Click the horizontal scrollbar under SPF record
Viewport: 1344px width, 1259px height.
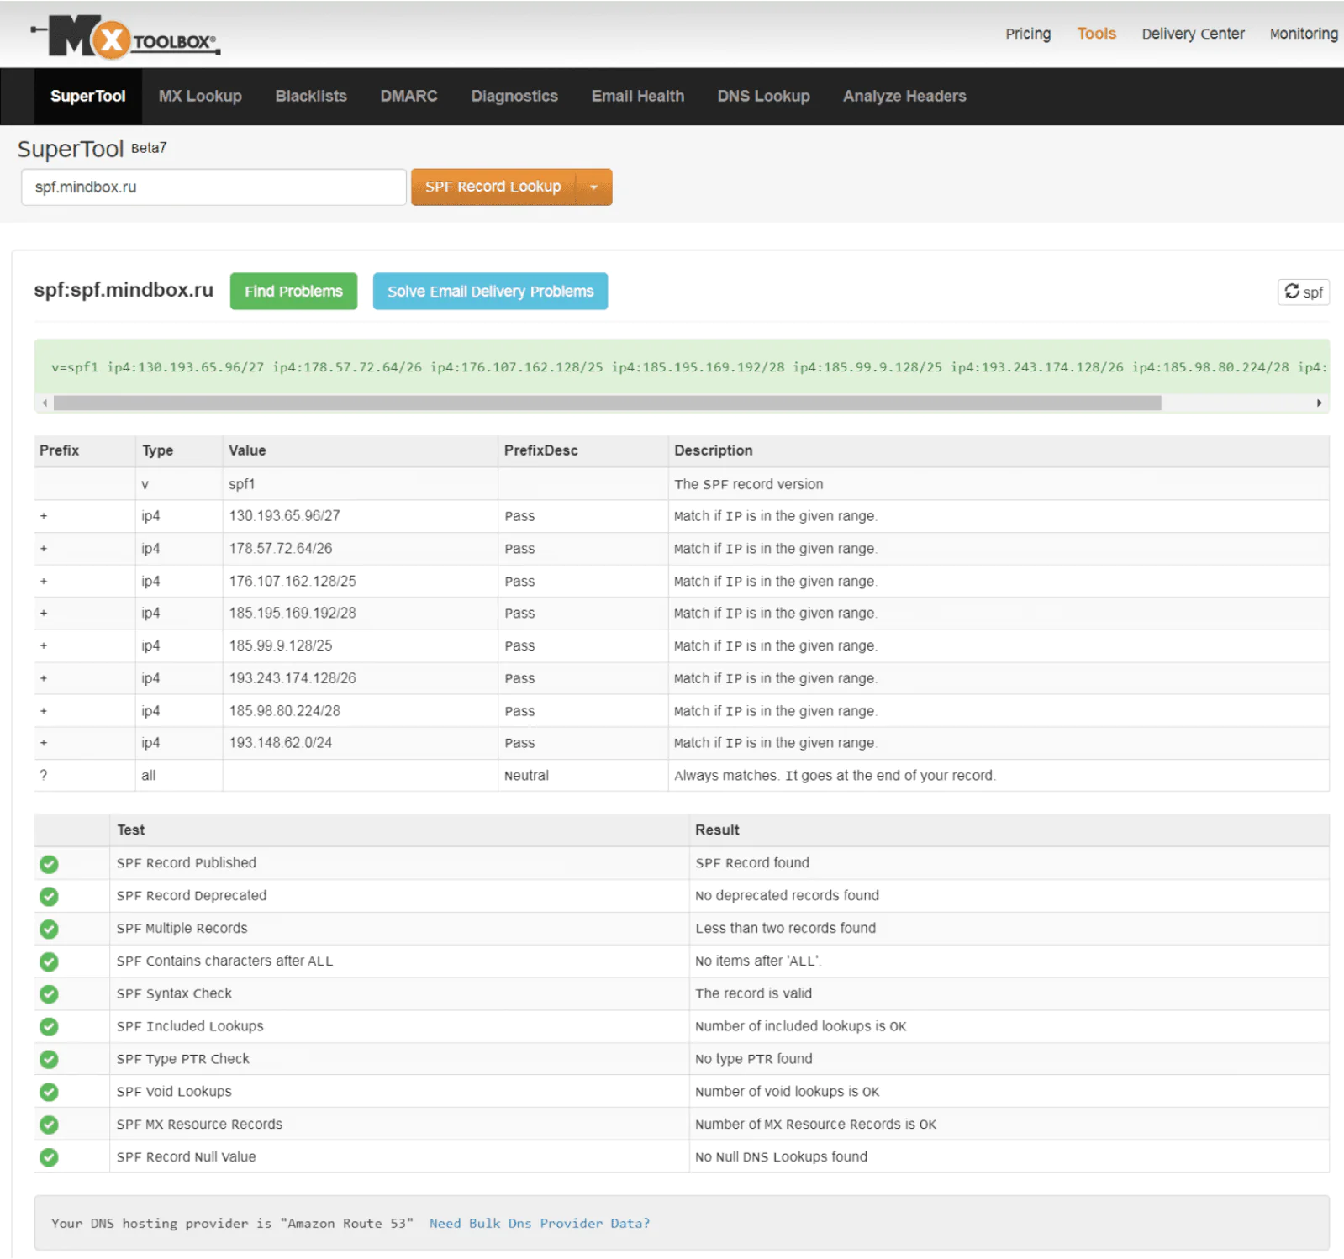tap(607, 403)
